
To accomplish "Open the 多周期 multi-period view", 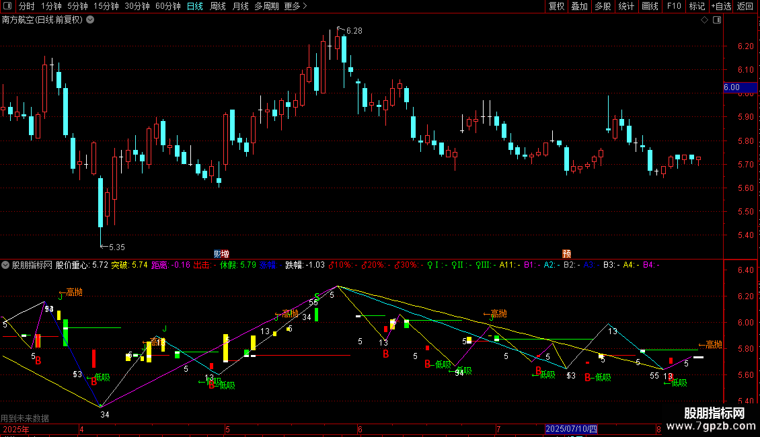I will 266,6.
